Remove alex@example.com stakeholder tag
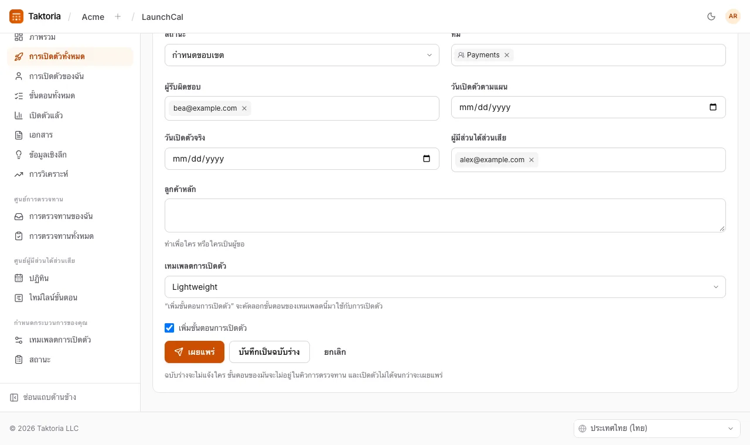Image resolution: width=750 pixels, height=445 pixels. (531, 160)
